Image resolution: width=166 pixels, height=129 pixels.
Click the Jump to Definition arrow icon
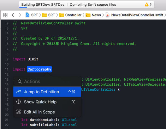click(x=18, y=91)
